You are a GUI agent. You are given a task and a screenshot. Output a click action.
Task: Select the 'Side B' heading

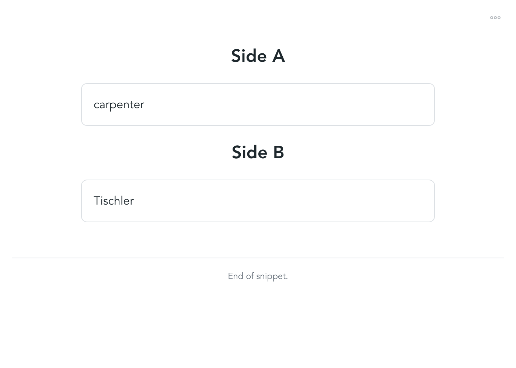point(258,152)
